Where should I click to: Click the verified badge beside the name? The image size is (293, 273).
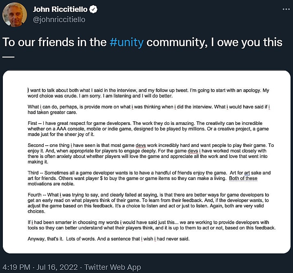(104, 9)
